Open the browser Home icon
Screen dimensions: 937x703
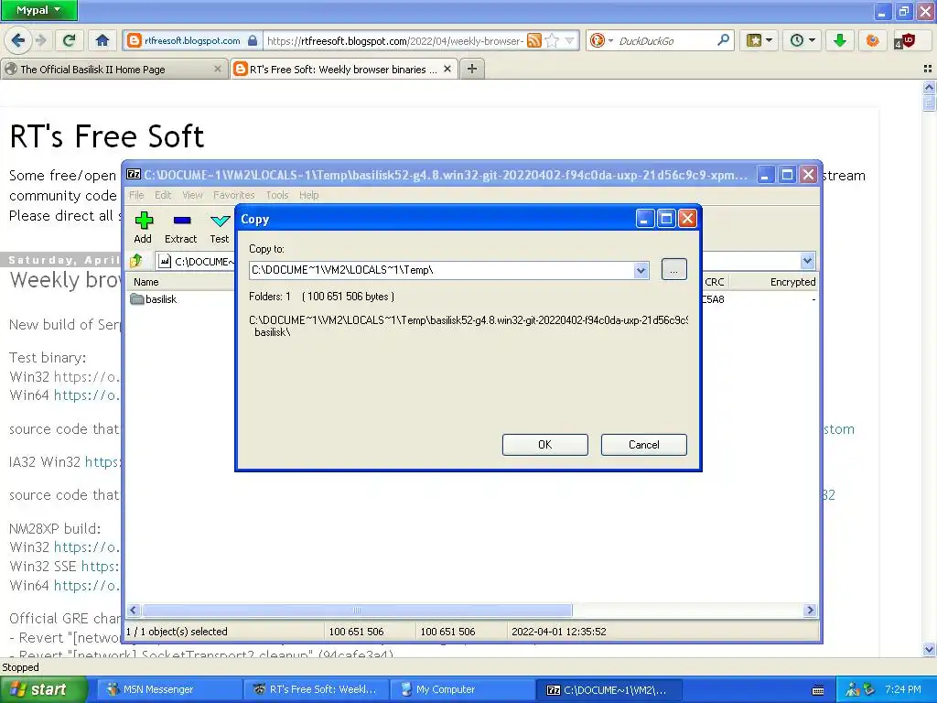click(x=102, y=40)
